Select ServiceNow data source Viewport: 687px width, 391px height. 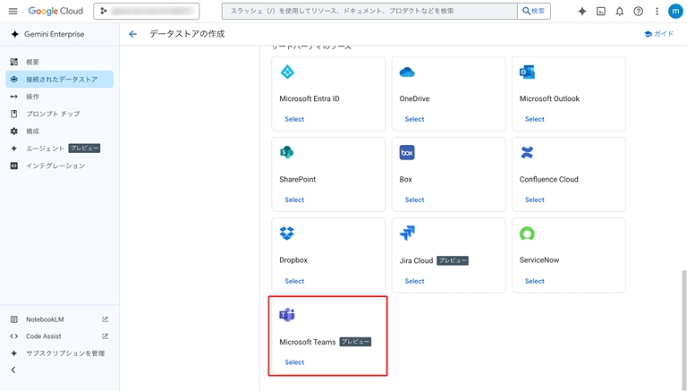(535, 282)
